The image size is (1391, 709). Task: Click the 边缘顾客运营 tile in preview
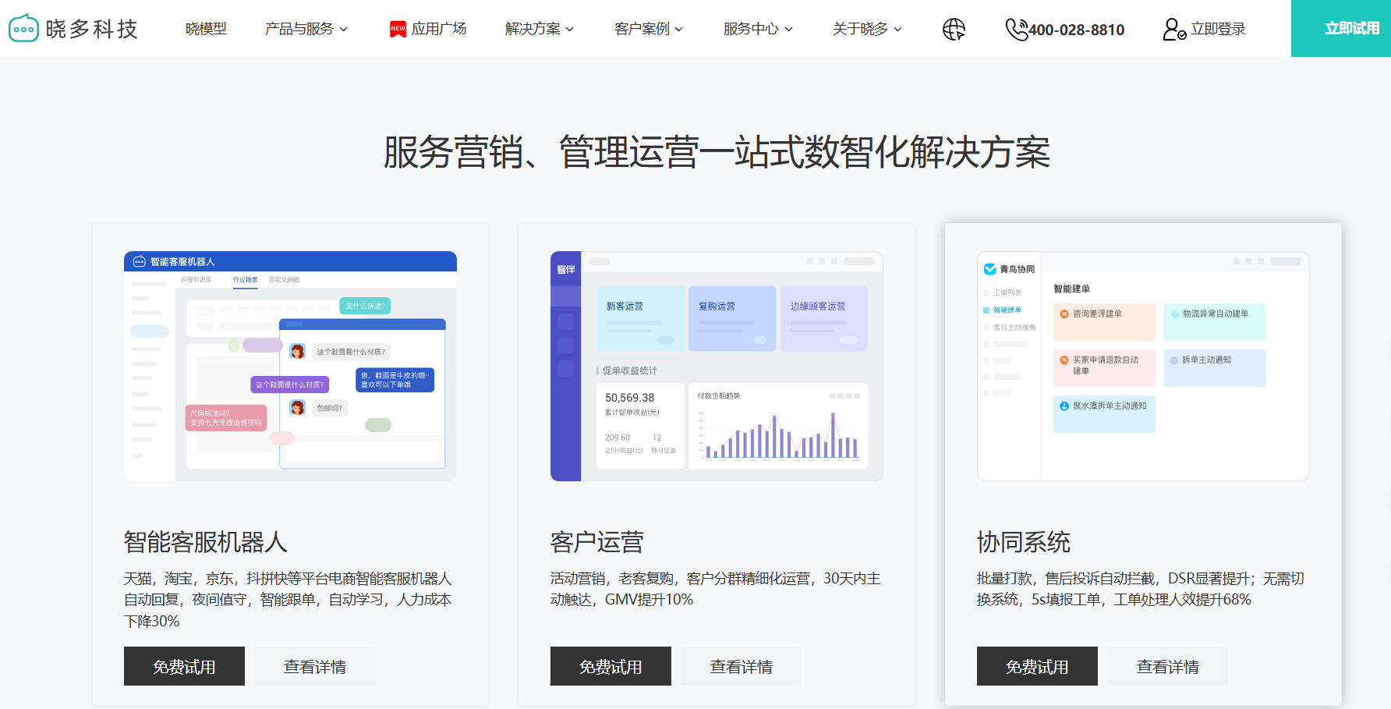(x=824, y=318)
